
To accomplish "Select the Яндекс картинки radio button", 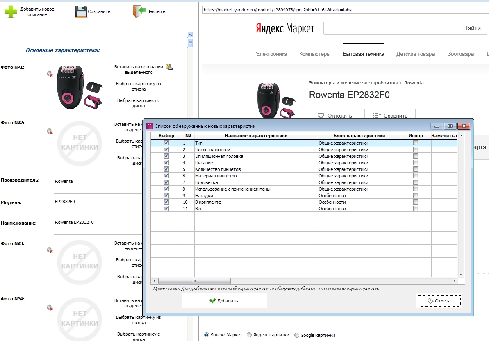I will coord(249,335).
